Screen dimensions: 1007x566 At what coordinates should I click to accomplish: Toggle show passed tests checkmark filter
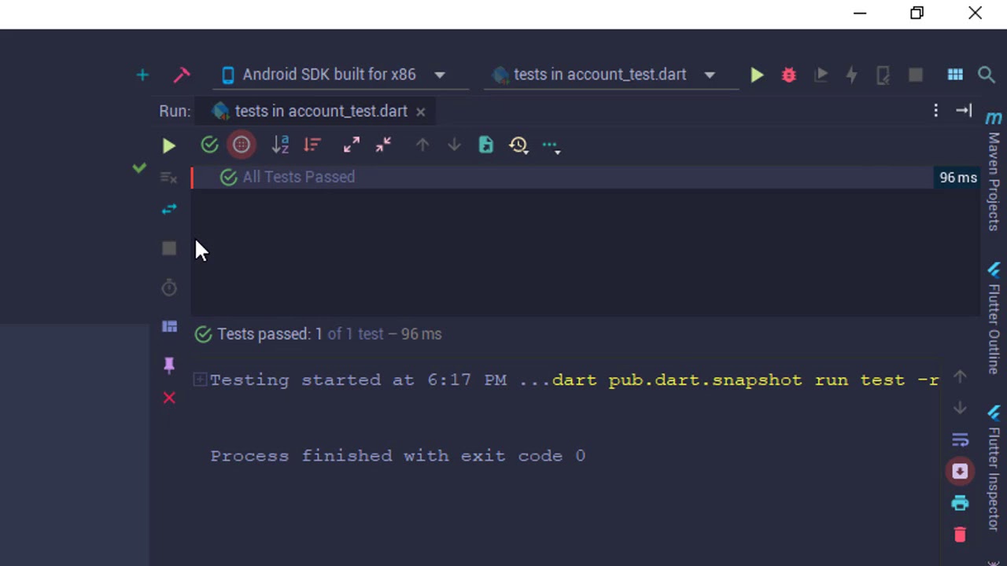(x=209, y=145)
